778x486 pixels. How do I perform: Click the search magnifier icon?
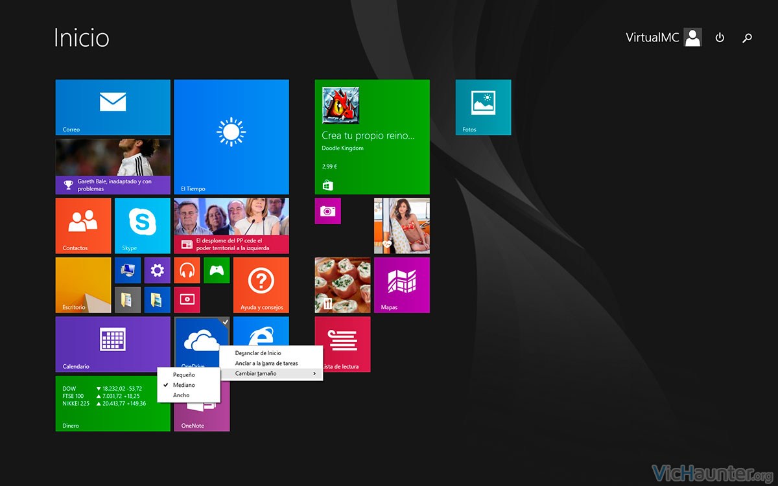(747, 38)
